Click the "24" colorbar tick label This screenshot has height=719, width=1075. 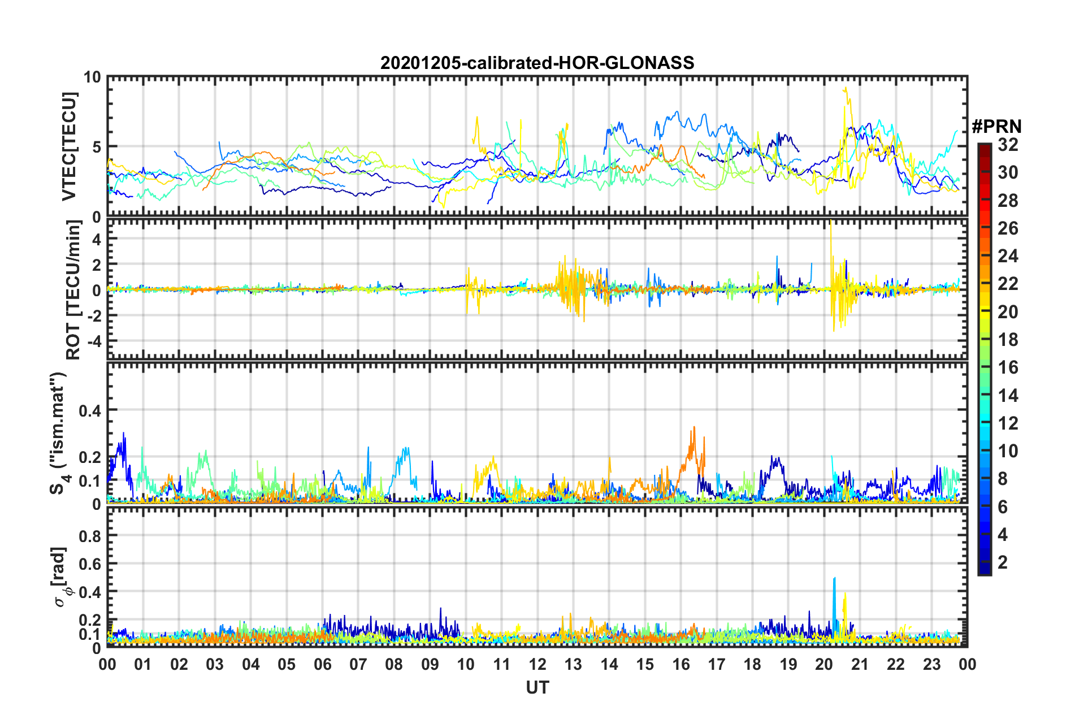click(x=1008, y=256)
